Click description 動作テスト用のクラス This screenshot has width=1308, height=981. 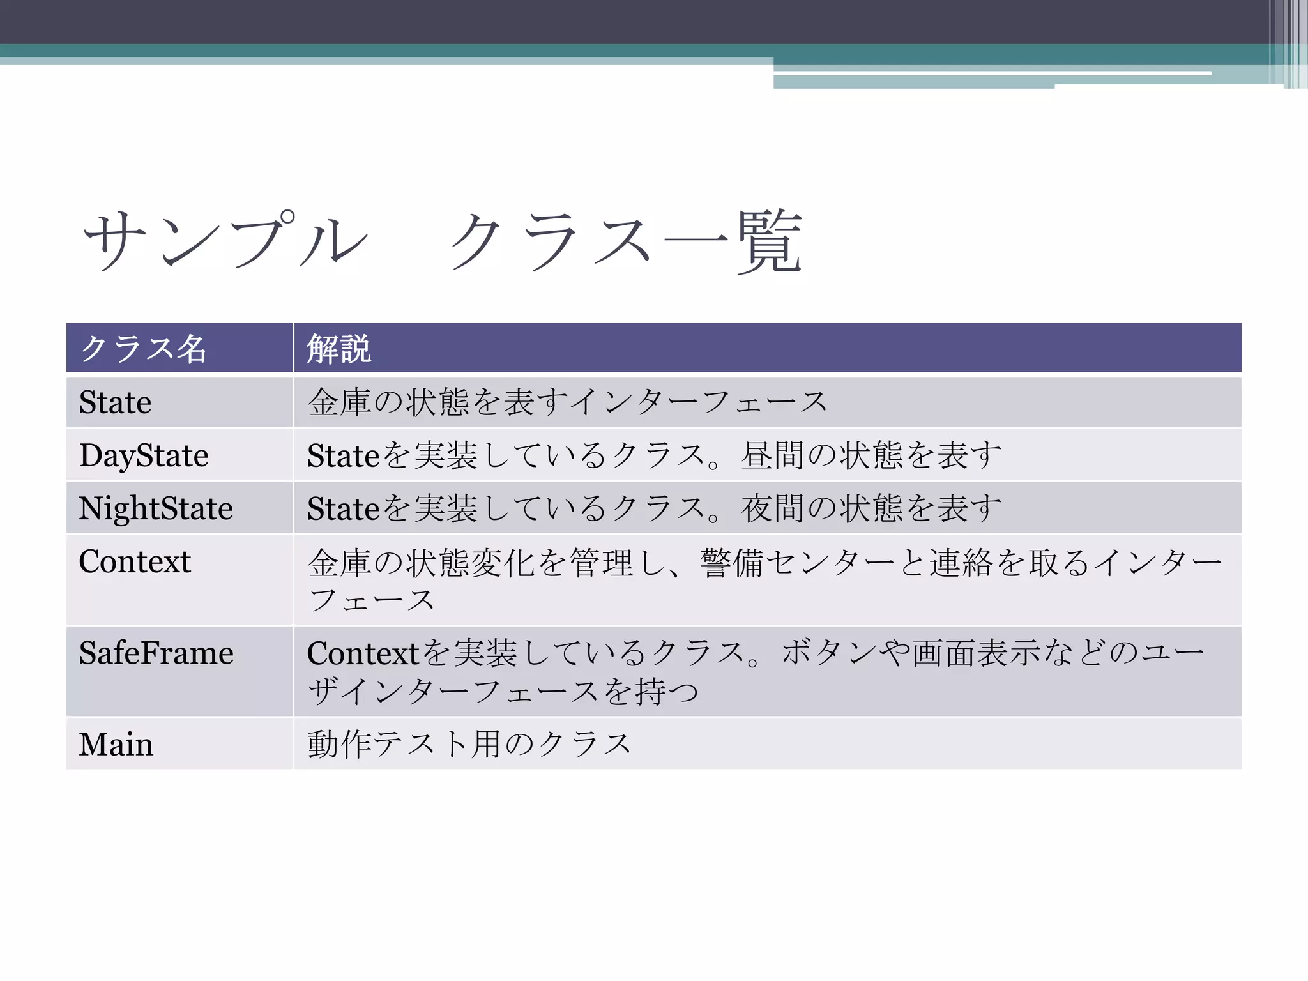coord(768,744)
